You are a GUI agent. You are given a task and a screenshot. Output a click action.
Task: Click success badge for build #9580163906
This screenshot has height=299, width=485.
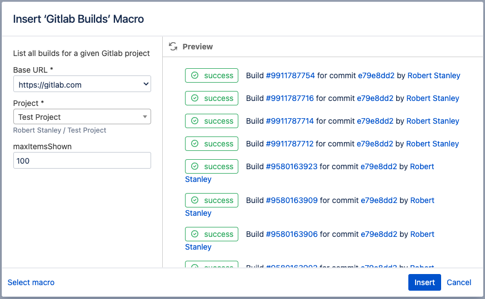point(211,234)
